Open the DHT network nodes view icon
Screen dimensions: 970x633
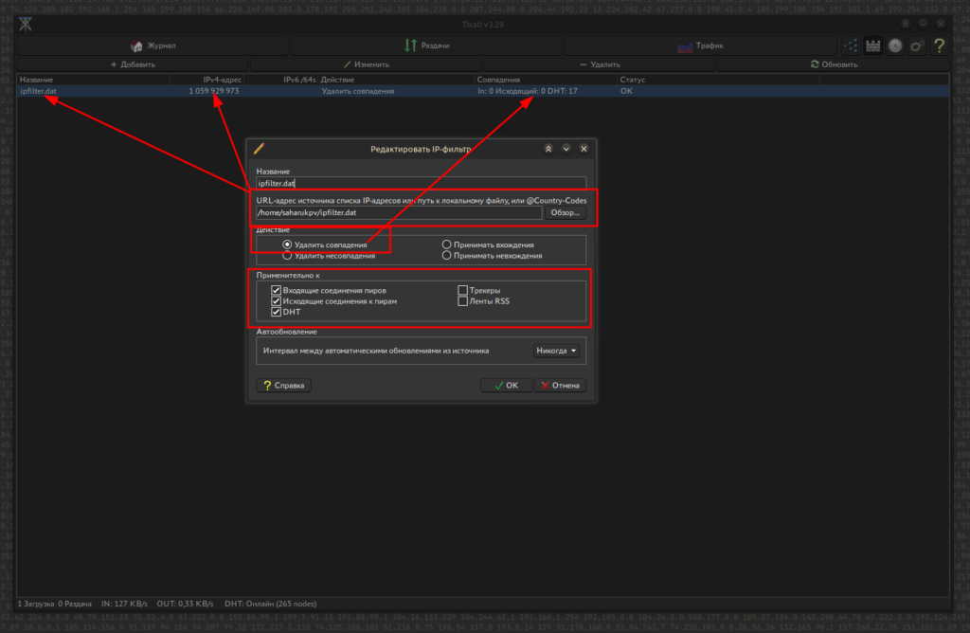tap(851, 45)
